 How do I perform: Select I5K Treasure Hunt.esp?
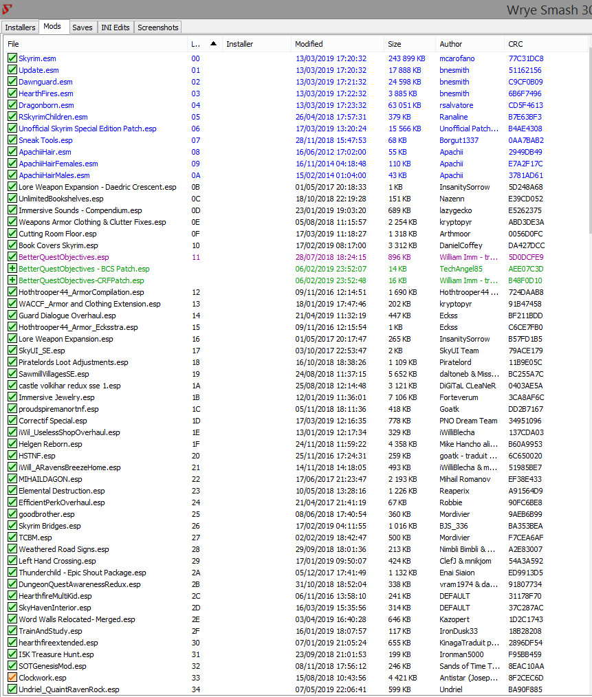[x=56, y=654]
